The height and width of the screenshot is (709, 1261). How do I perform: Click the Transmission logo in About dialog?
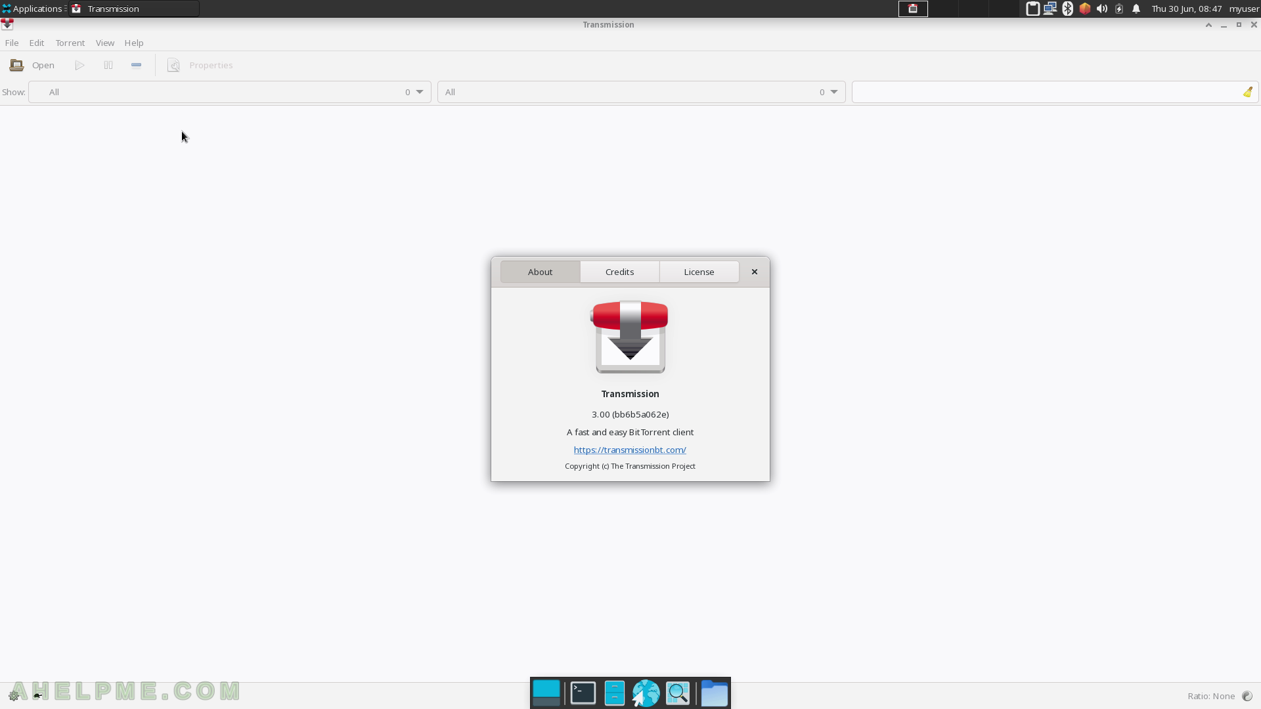630,337
